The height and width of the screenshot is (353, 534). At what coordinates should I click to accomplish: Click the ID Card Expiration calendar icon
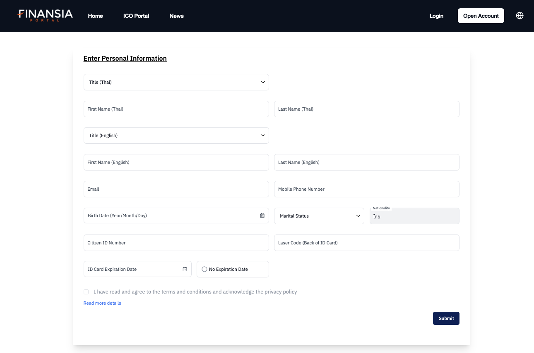(185, 269)
